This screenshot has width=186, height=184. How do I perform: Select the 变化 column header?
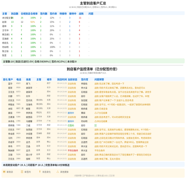click(5, 79)
